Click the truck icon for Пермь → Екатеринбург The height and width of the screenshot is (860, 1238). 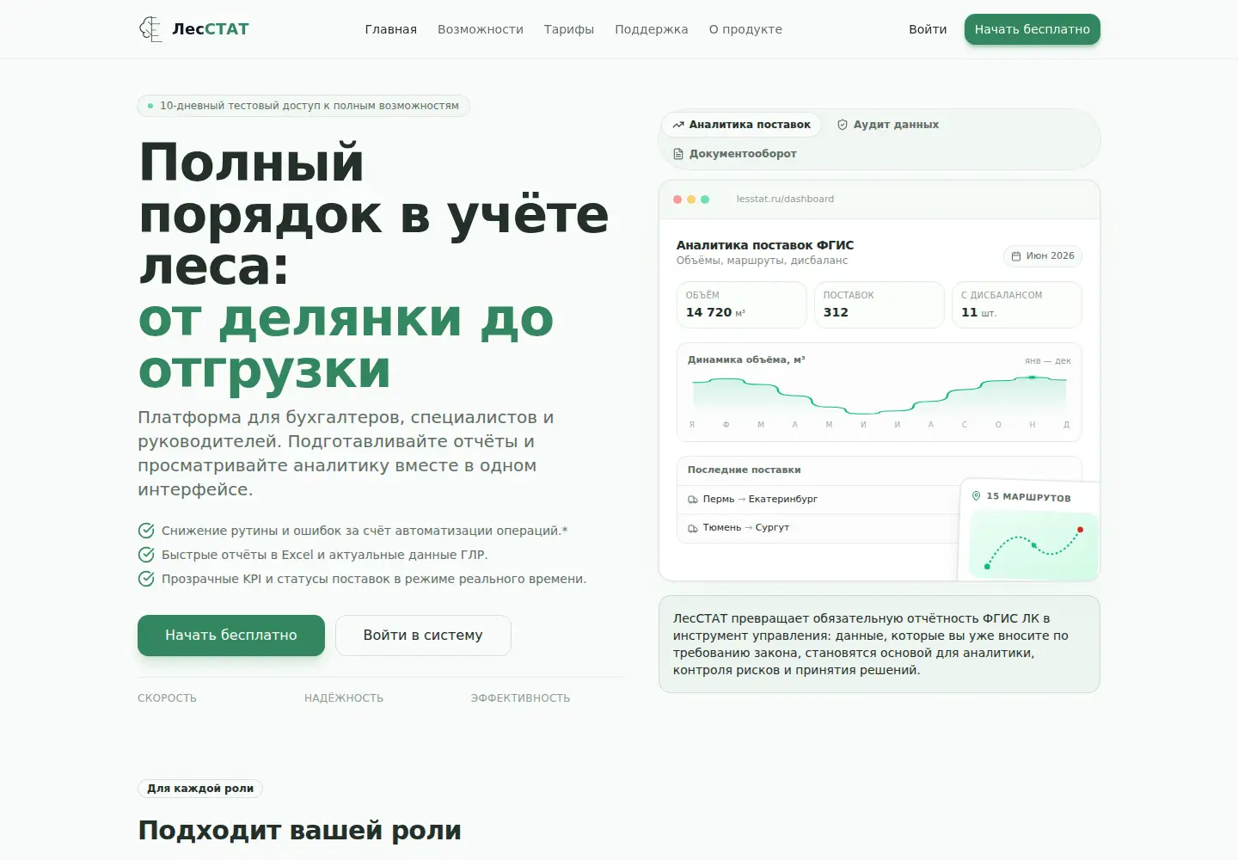[x=693, y=500]
